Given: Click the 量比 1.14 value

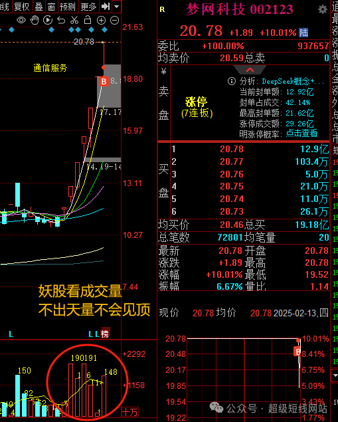Looking at the screenshot, I should (319, 286).
